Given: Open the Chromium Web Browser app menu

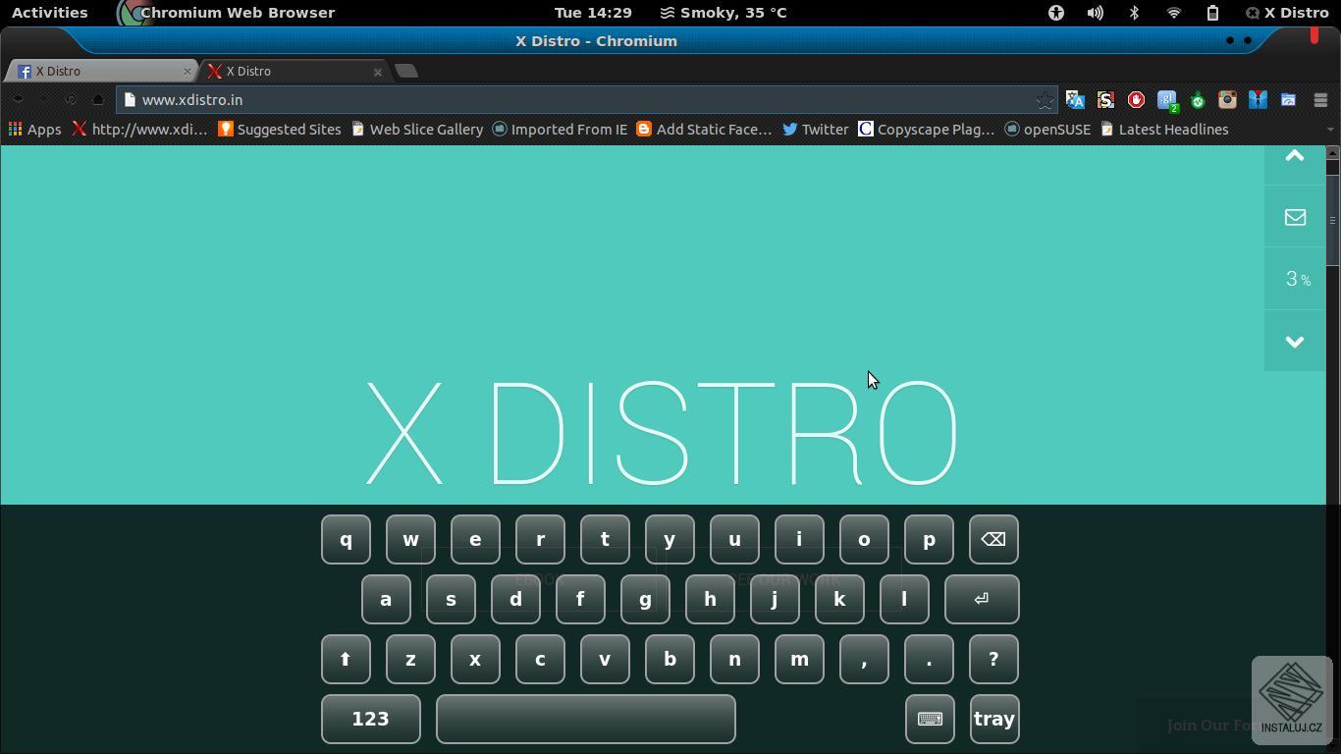Looking at the screenshot, I should coord(226,13).
